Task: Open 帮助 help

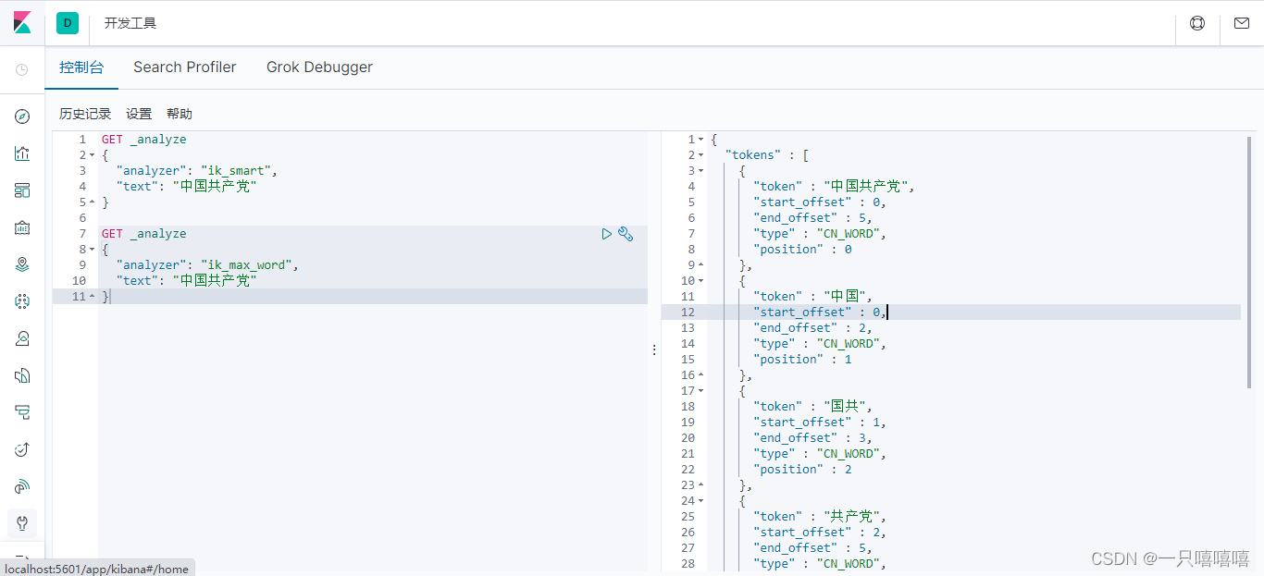Action: (x=180, y=114)
